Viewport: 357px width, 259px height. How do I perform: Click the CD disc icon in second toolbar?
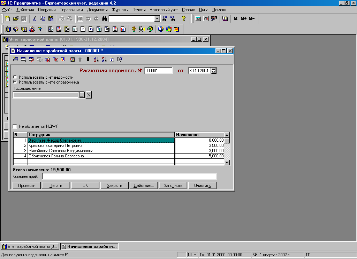coord(150,29)
